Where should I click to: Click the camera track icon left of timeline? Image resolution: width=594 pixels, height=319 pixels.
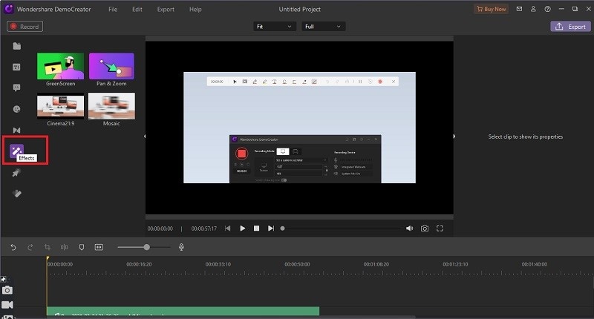coord(7,291)
